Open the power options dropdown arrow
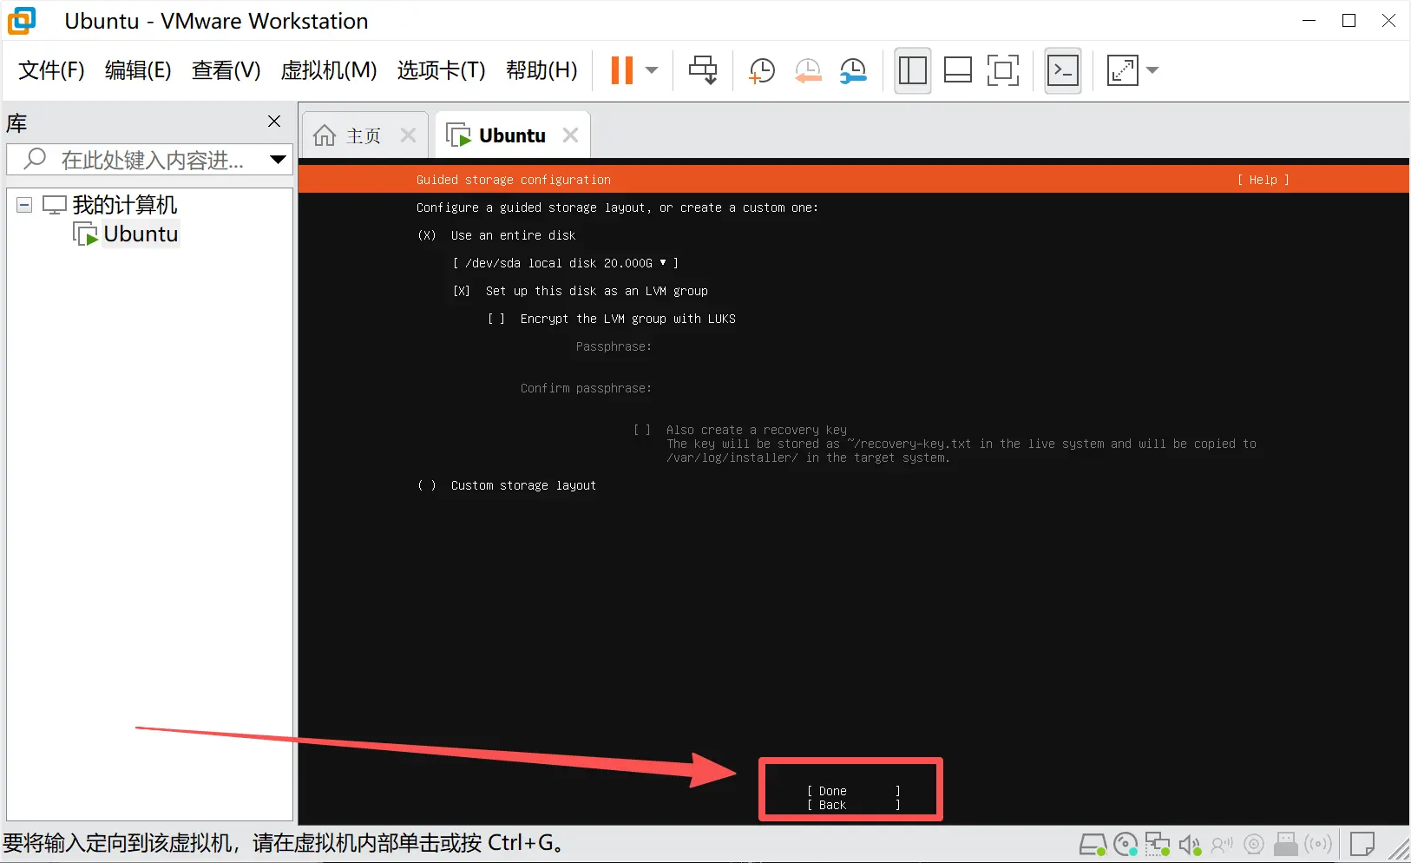This screenshot has width=1411, height=863. point(653,70)
